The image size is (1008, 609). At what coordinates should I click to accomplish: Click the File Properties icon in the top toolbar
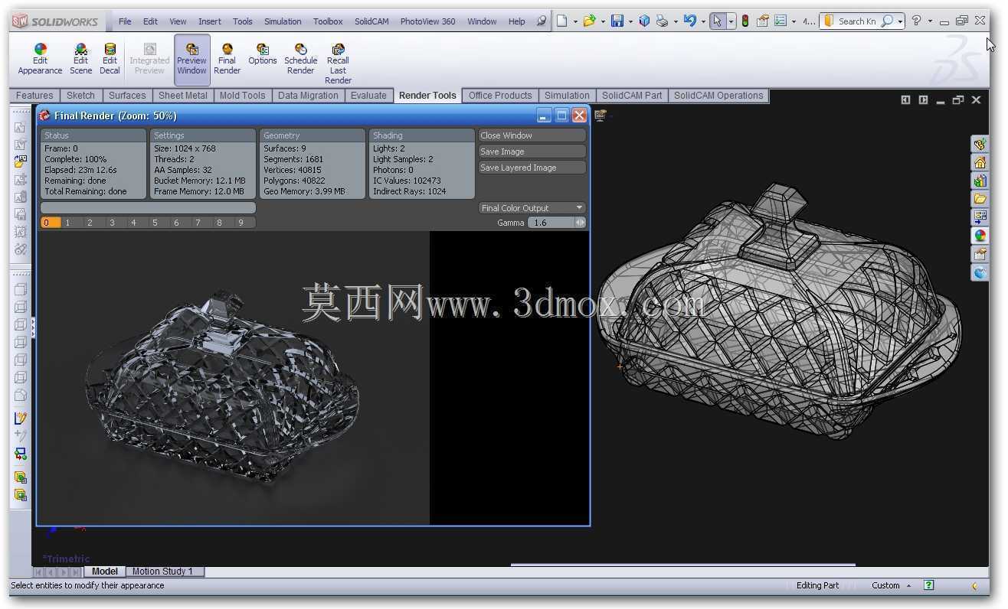coord(763,21)
